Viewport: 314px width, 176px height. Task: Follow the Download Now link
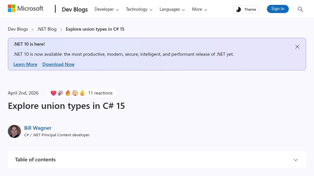59,64
